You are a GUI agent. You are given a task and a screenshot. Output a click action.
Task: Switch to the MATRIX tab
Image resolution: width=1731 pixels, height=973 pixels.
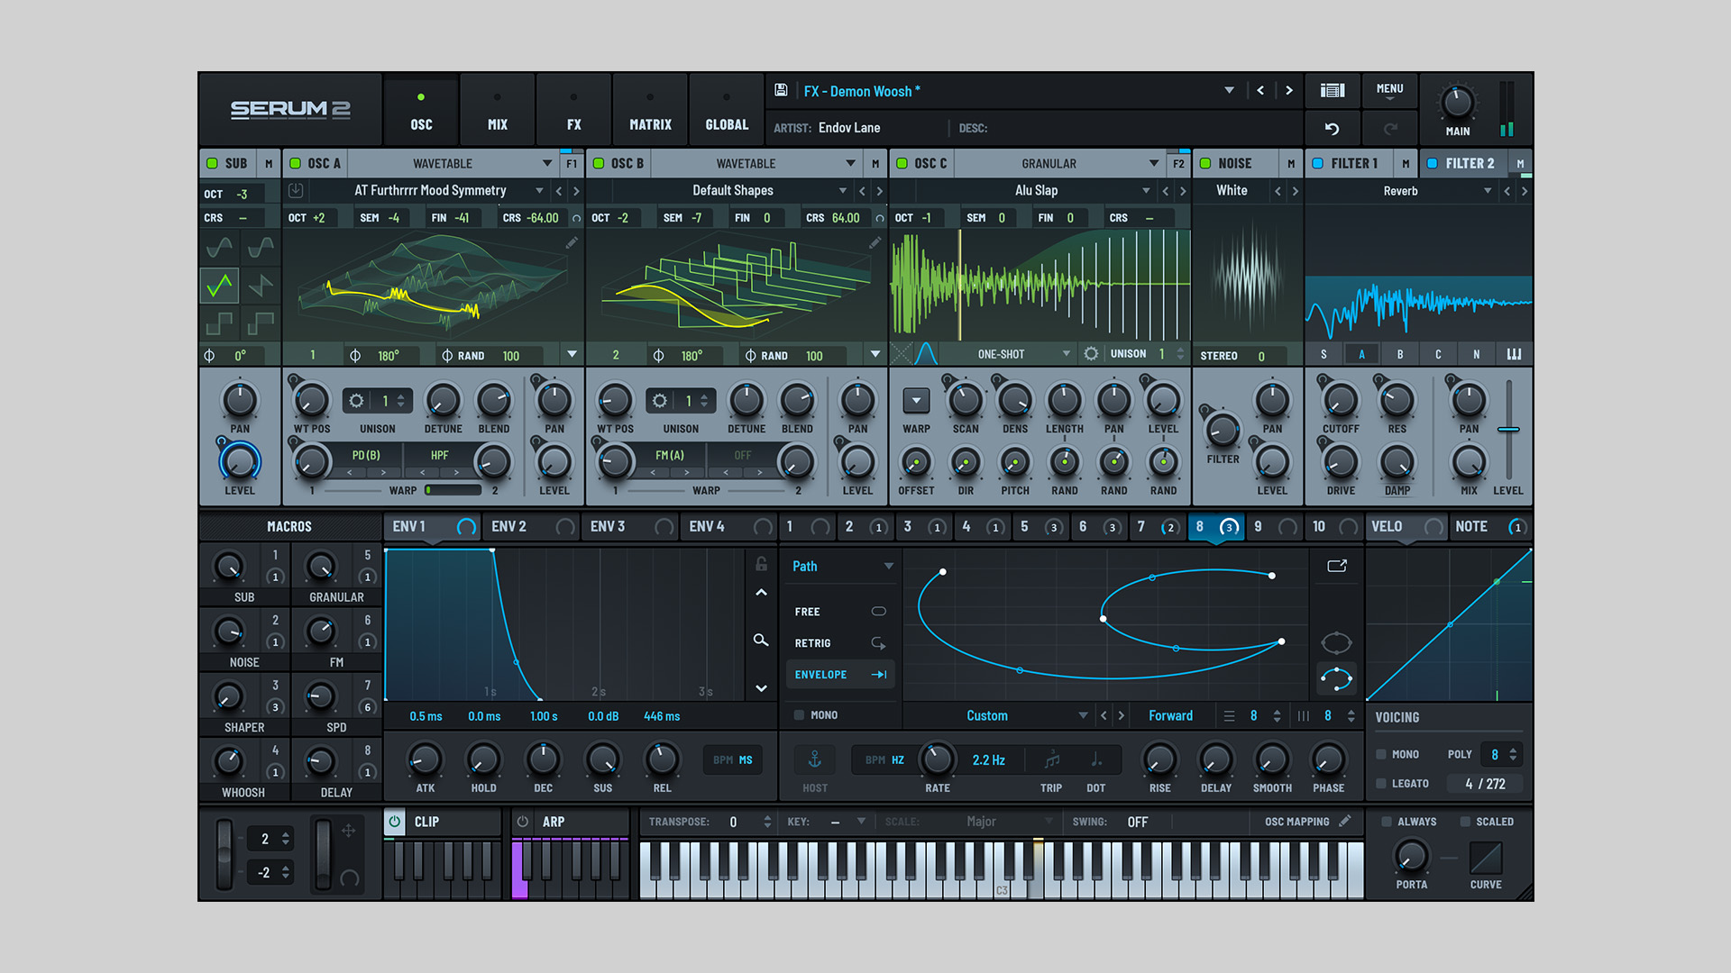tap(650, 111)
